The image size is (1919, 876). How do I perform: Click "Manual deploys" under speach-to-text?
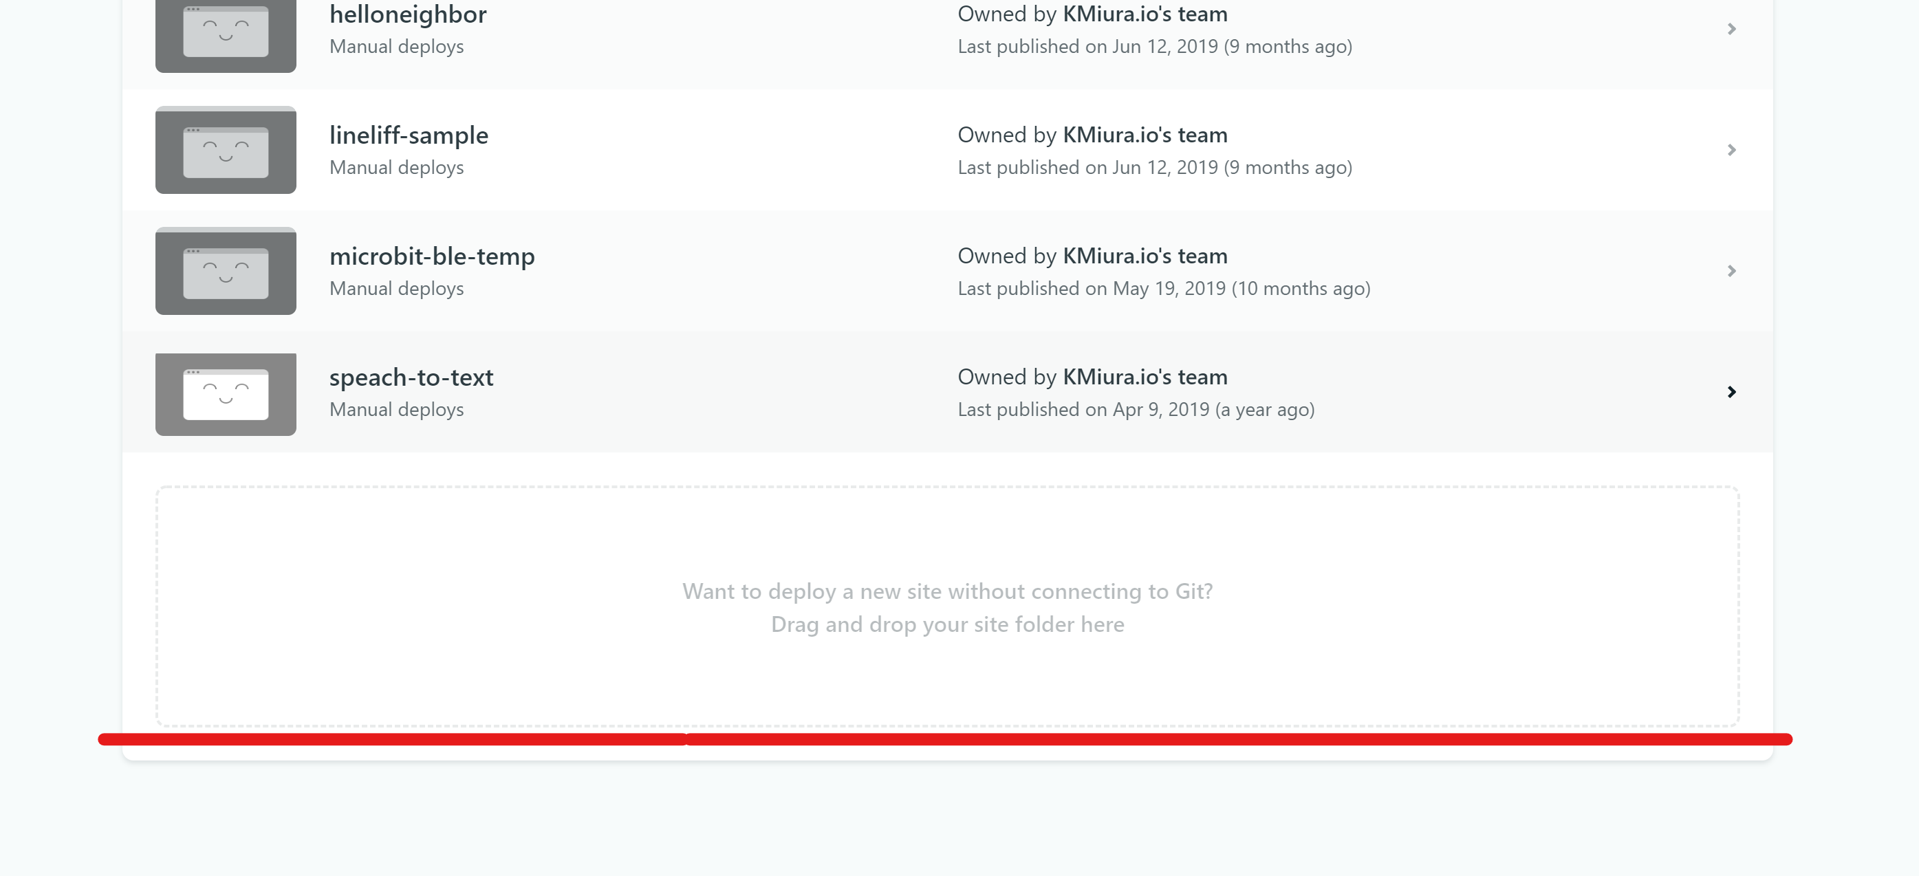pos(396,410)
